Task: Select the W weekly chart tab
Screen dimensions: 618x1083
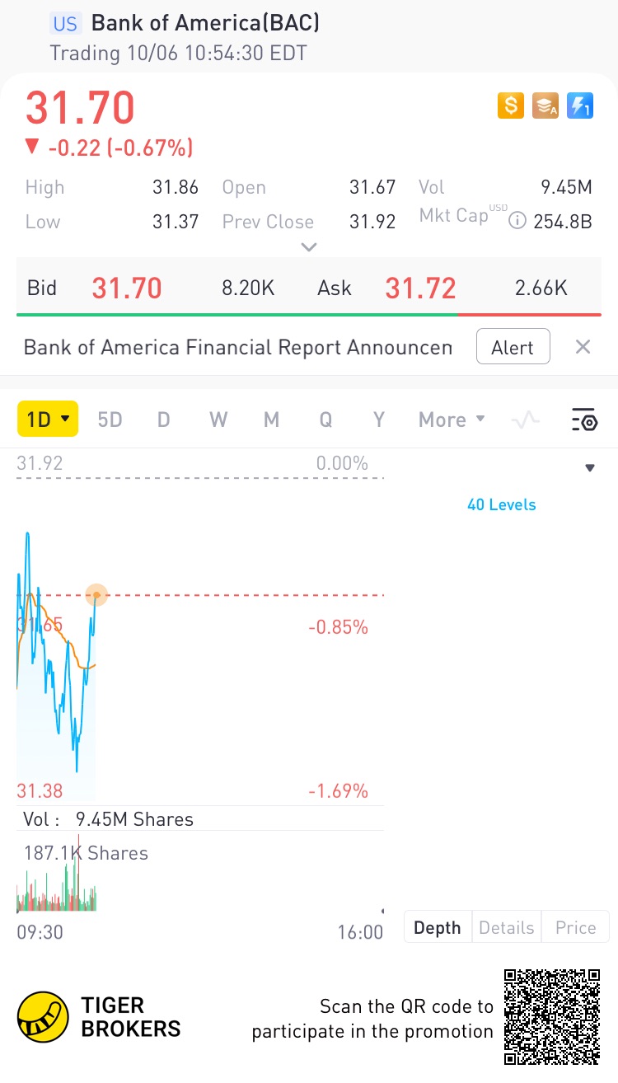Action: click(x=218, y=420)
